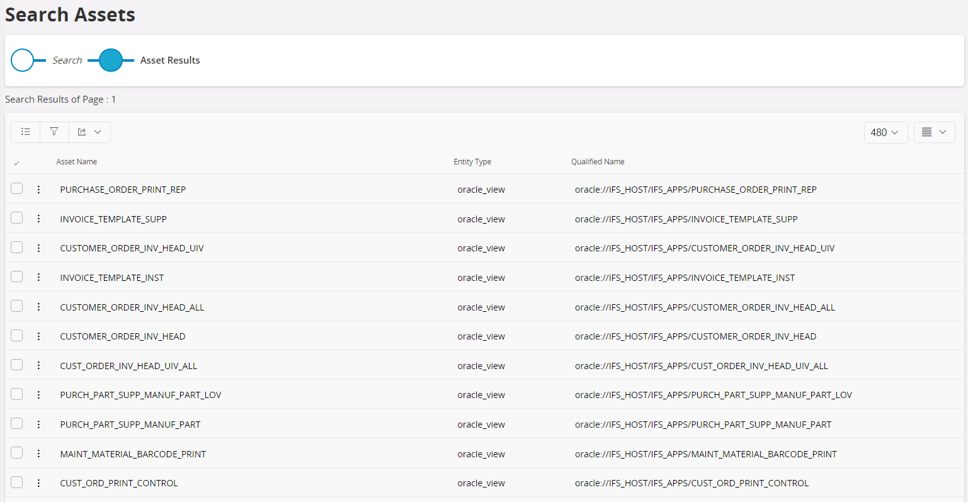Click qualified name oracle://IFS_HOST/IFS_APPS/CUST_ORDER_INV_HEAD_UIV_ALL
The image size is (968, 502).
point(702,366)
